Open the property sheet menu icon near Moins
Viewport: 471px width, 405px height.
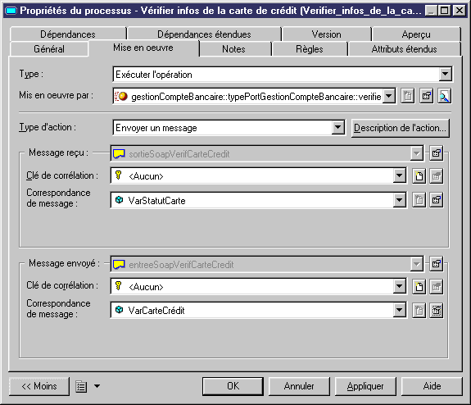(81, 386)
